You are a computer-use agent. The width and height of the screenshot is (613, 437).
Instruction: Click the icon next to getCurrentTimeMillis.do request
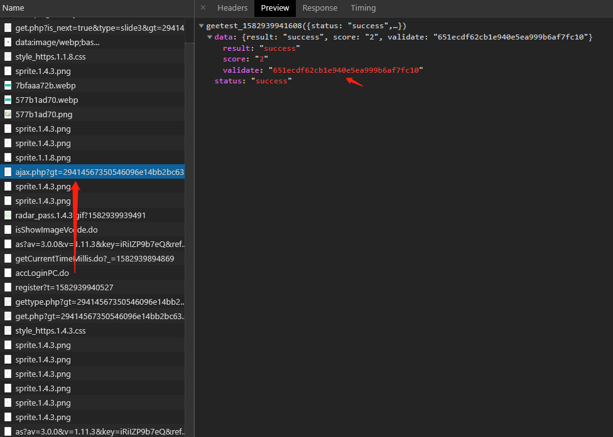coord(8,259)
